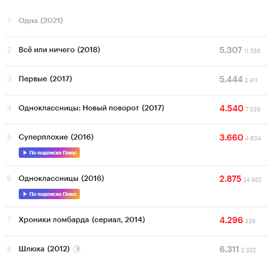
Task: Click rating 5.307 for Всё или ничего
Action: [x=230, y=50]
